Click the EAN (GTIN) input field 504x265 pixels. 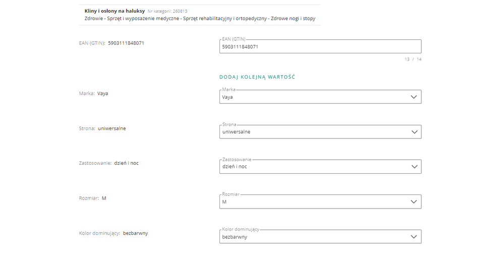point(320,47)
